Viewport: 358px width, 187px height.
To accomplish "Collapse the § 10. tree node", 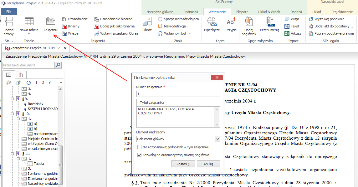I will coord(12,114).
